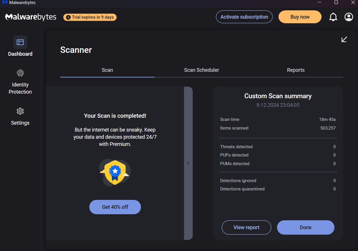Click the Malwarebytes title bar app icon
Screen dimensions: 358x251
[5, 3]
